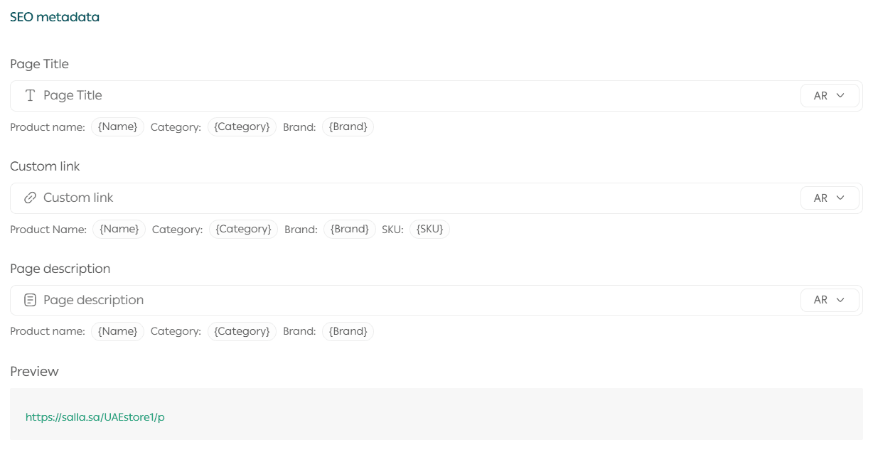Insert {Brand} tag under Custom link
This screenshot has height=452, width=873.
(x=350, y=229)
